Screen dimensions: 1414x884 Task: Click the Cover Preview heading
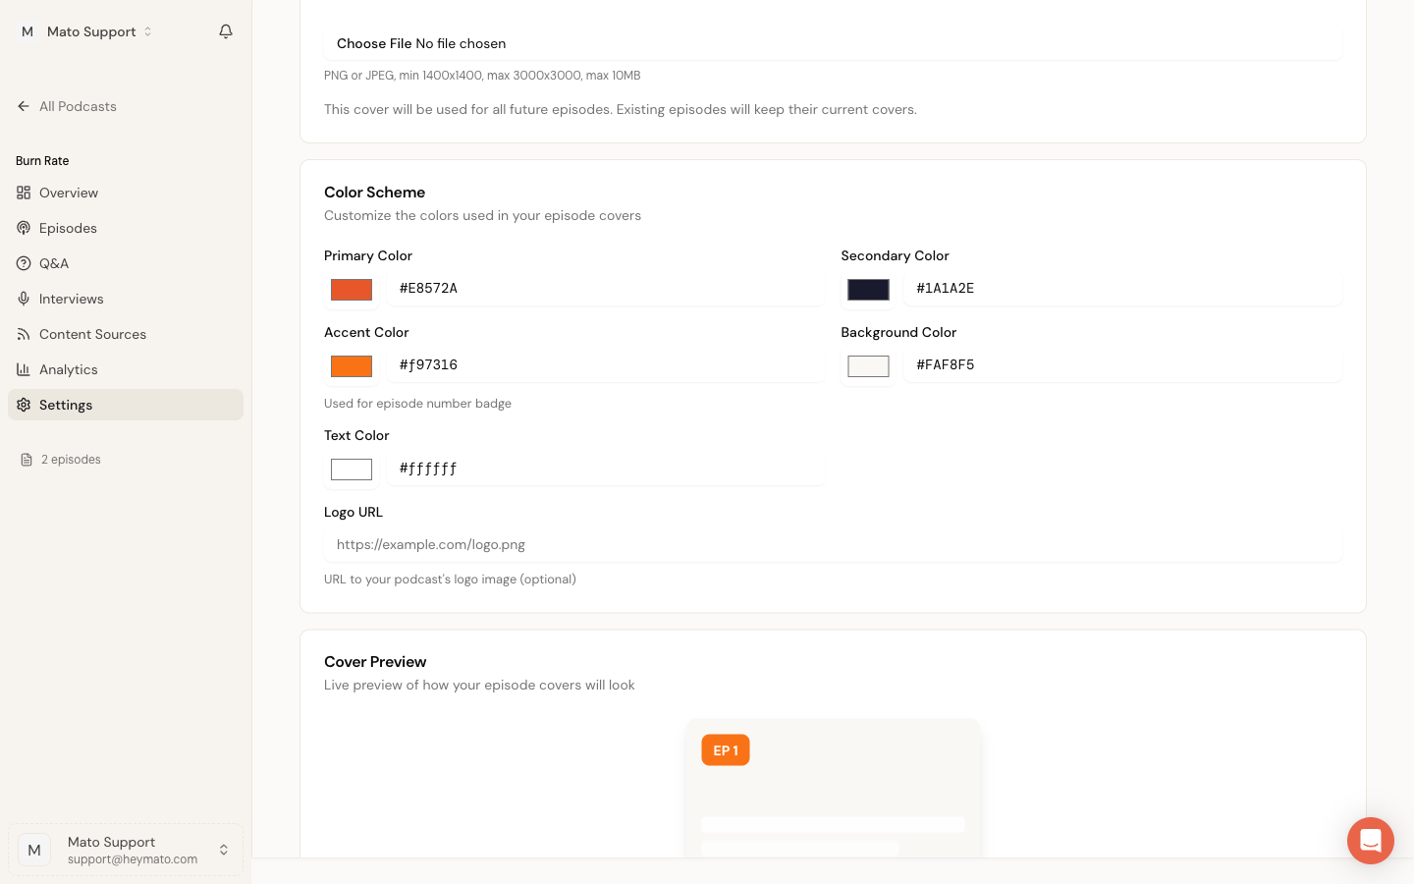click(x=375, y=662)
